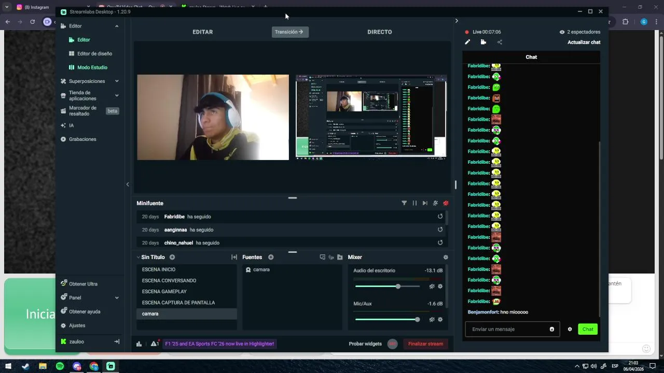Send message with green Chat button

tap(588, 329)
